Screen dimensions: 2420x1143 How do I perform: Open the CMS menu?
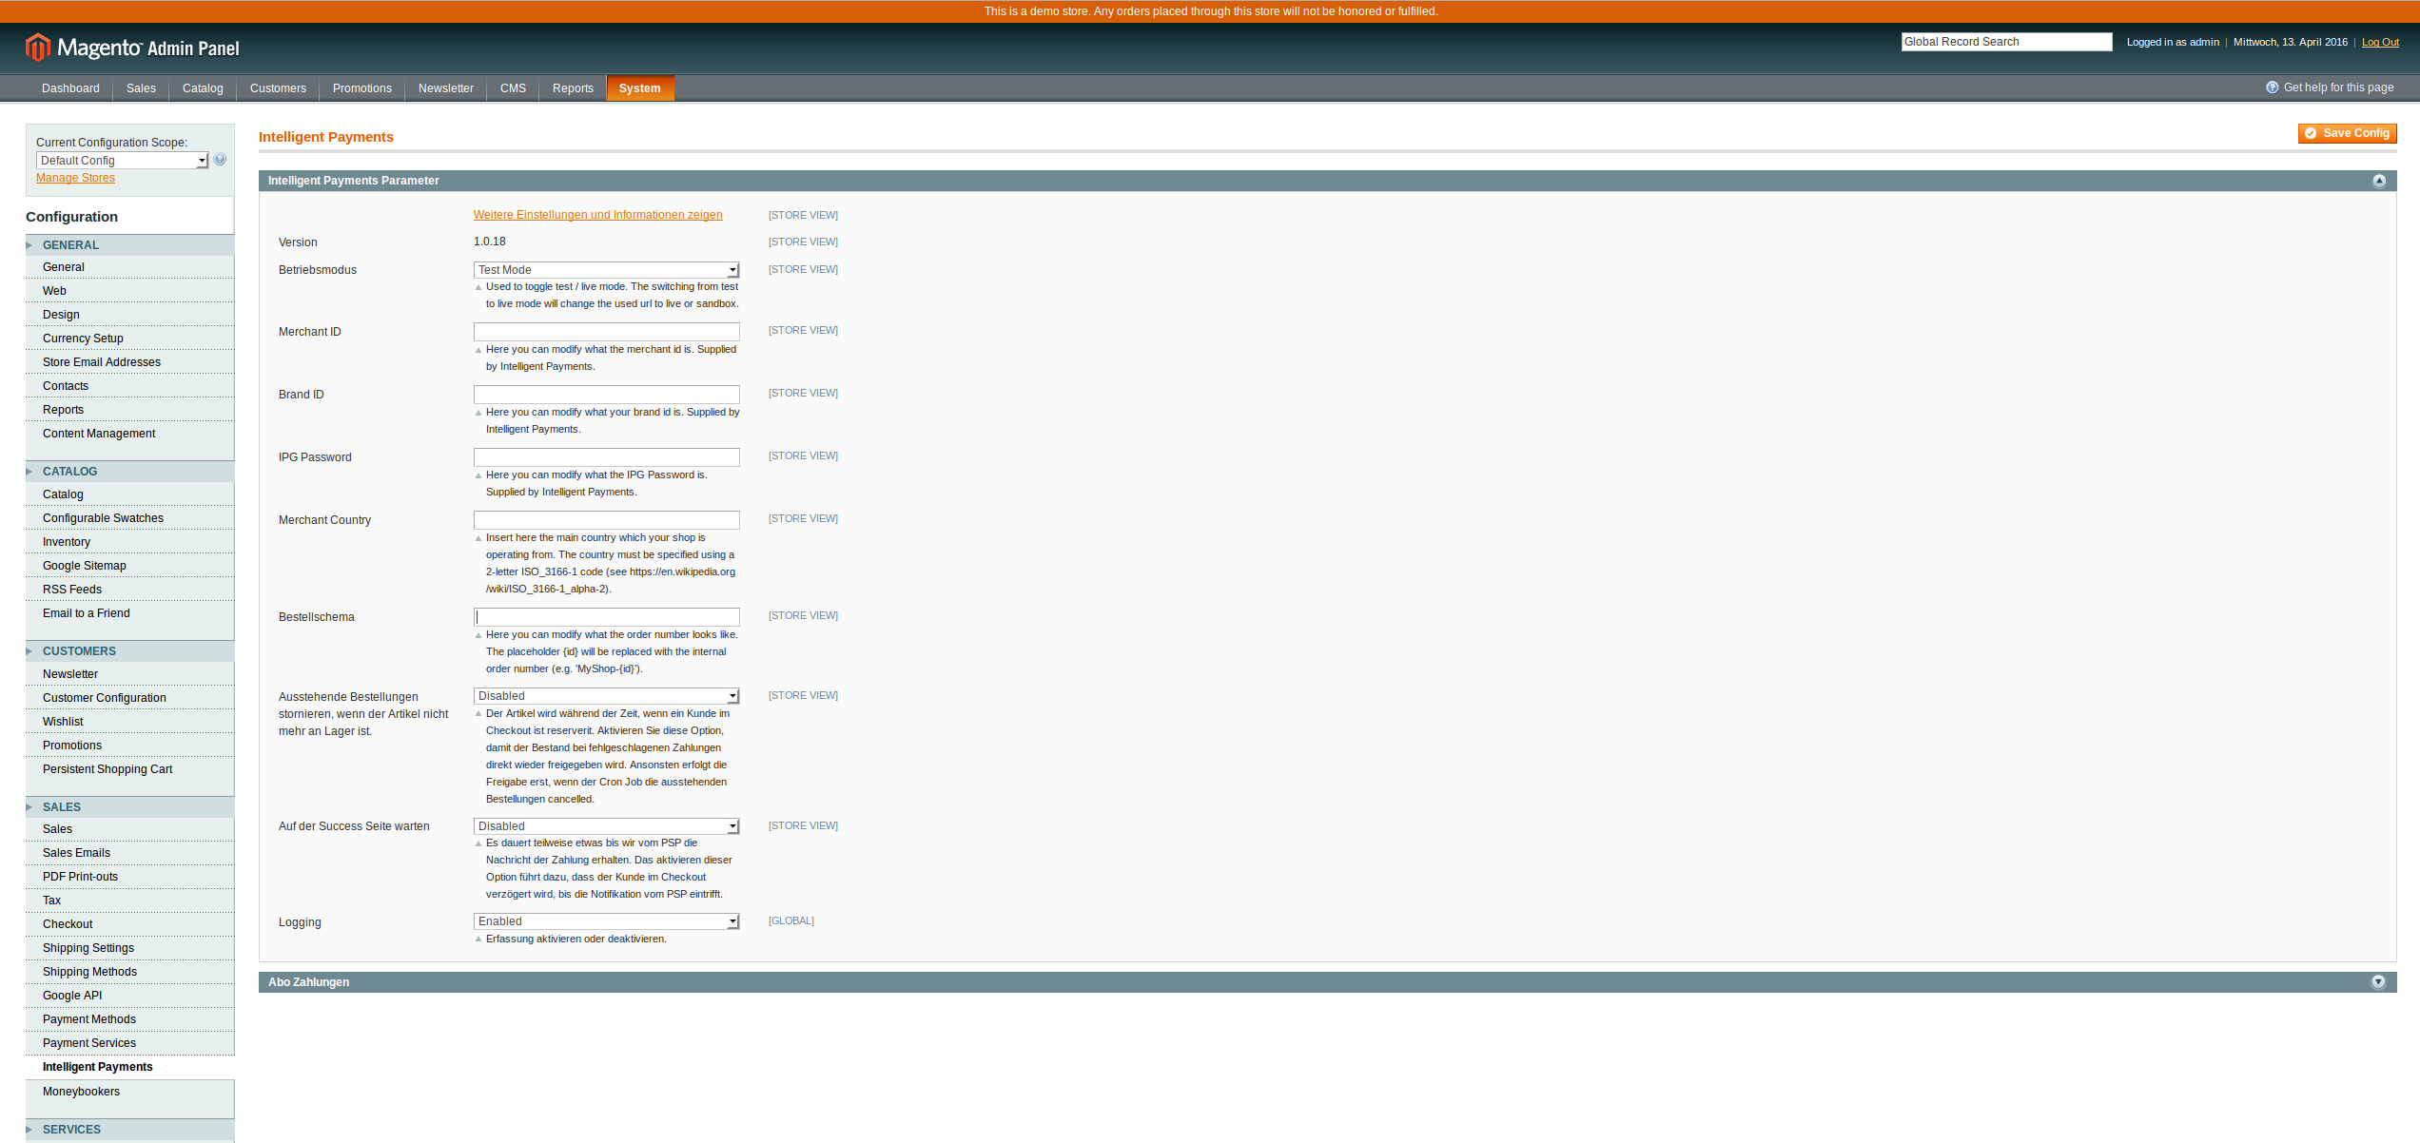click(513, 88)
